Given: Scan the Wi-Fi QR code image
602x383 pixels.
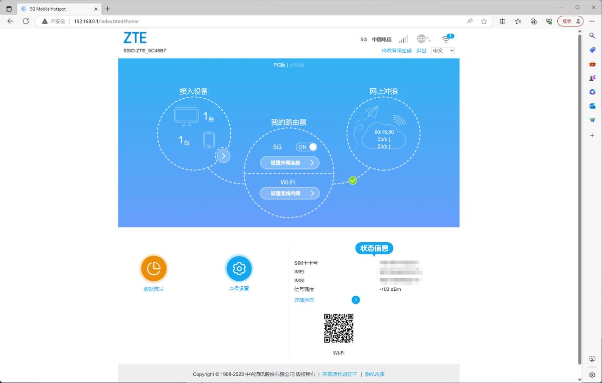Looking at the screenshot, I should tap(339, 328).
